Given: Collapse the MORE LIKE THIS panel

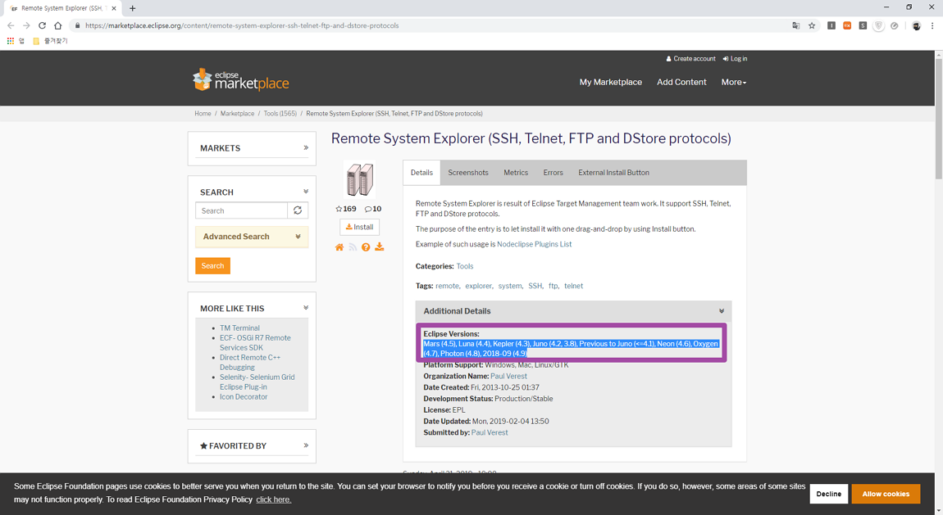Looking at the screenshot, I should click(x=306, y=308).
